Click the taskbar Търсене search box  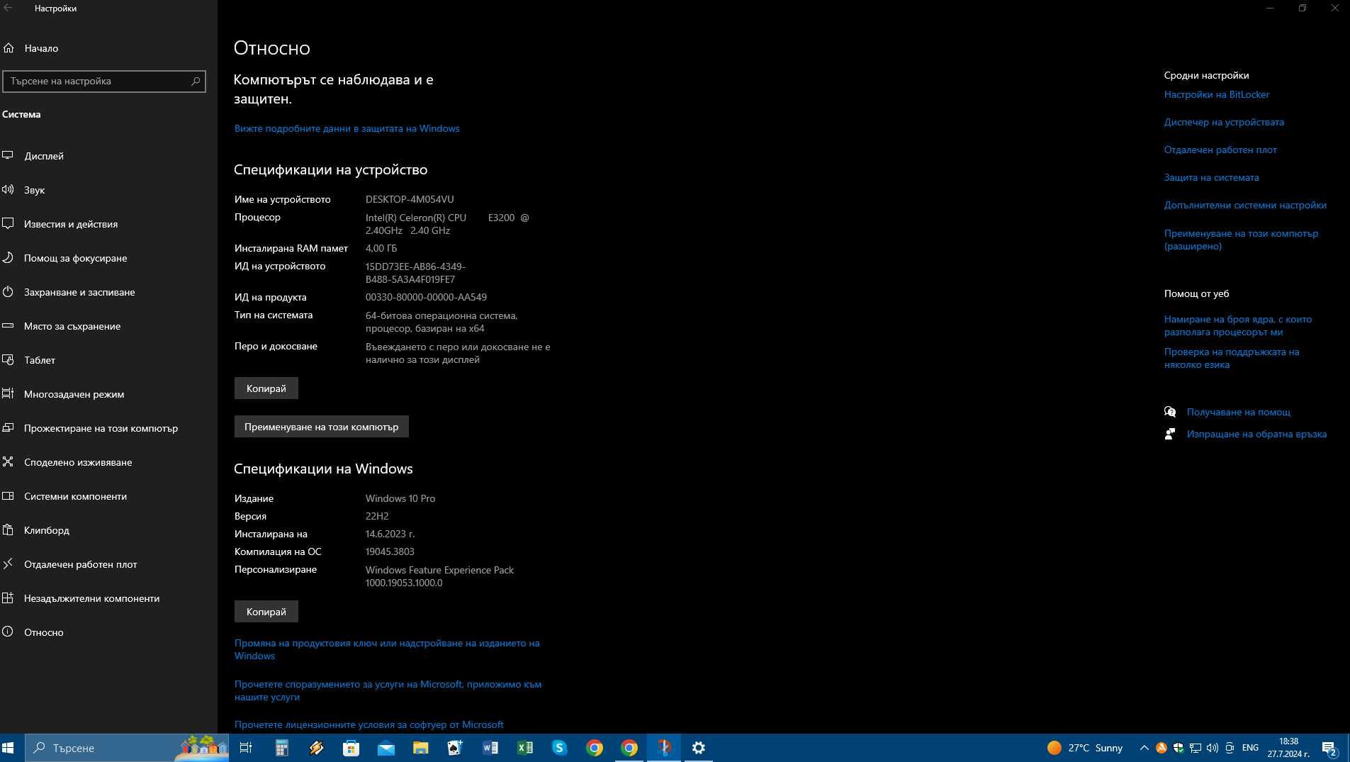[127, 748]
